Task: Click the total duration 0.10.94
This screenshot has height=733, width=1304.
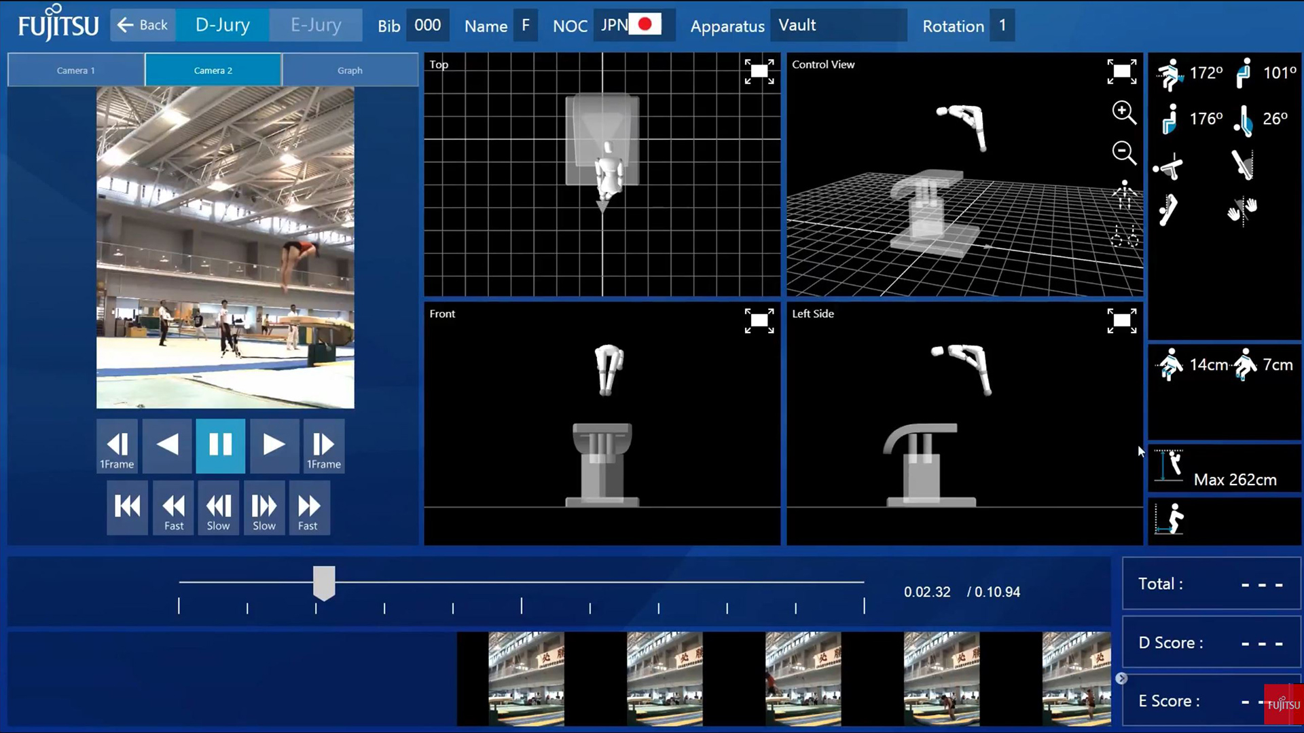Action: 997,592
